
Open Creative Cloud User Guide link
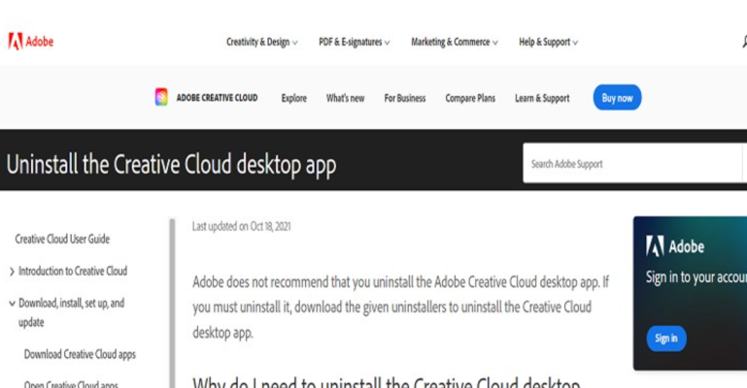point(62,239)
